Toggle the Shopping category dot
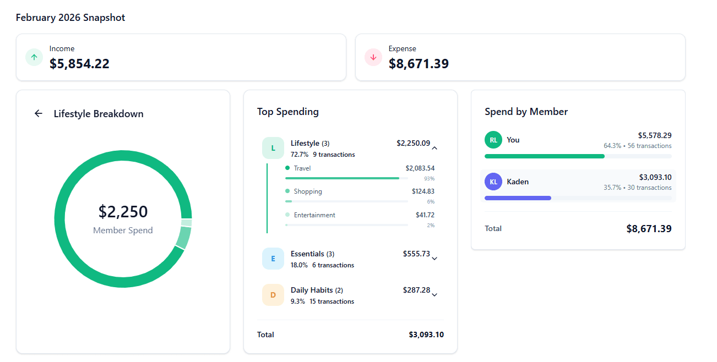Viewport: 717px width, 362px height. (x=287, y=191)
